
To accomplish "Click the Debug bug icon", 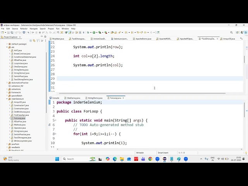I will pyautogui.click(x=88, y=33).
